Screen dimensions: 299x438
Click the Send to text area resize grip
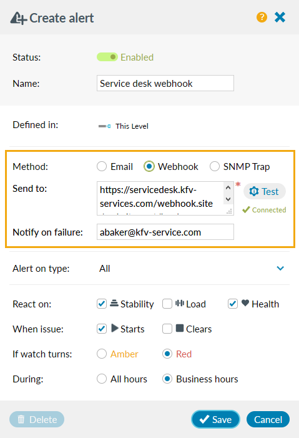229,211
